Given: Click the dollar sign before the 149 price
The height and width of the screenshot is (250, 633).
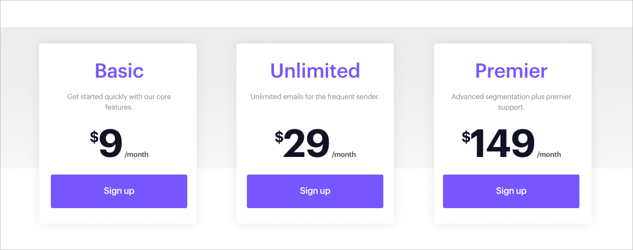Looking at the screenshot, I should click(466, 137).
